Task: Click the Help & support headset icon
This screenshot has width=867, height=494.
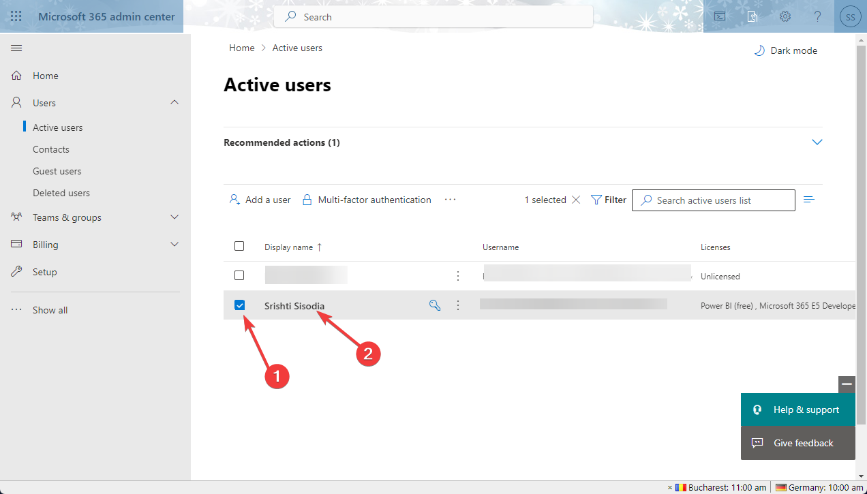Action: [757, 410]
